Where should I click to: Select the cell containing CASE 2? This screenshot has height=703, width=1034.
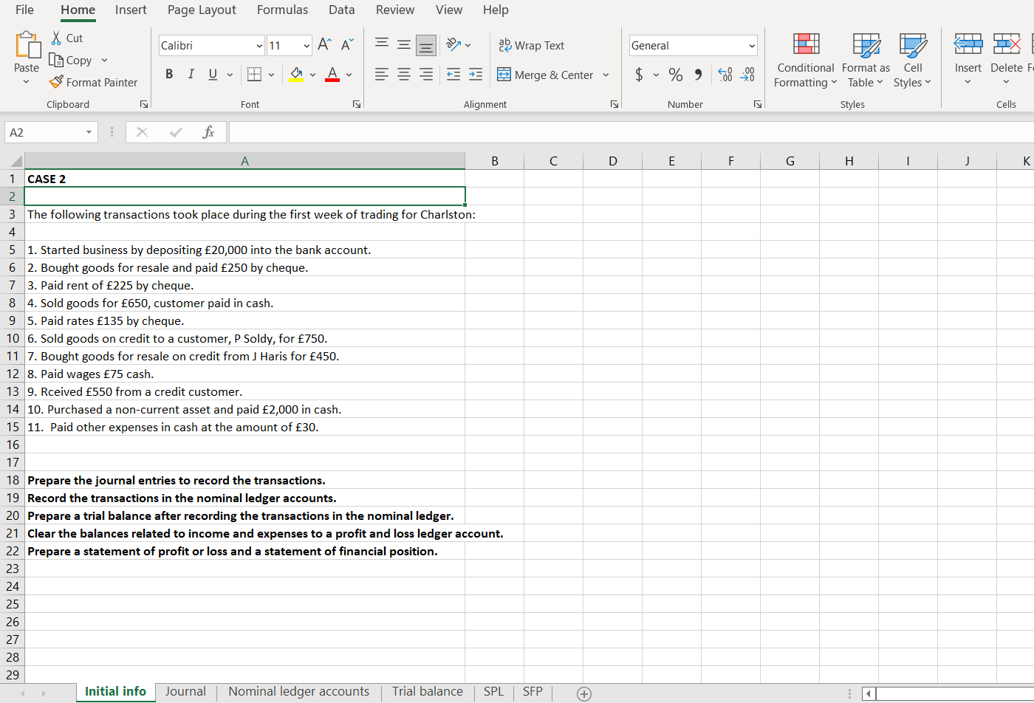[244, 179]
